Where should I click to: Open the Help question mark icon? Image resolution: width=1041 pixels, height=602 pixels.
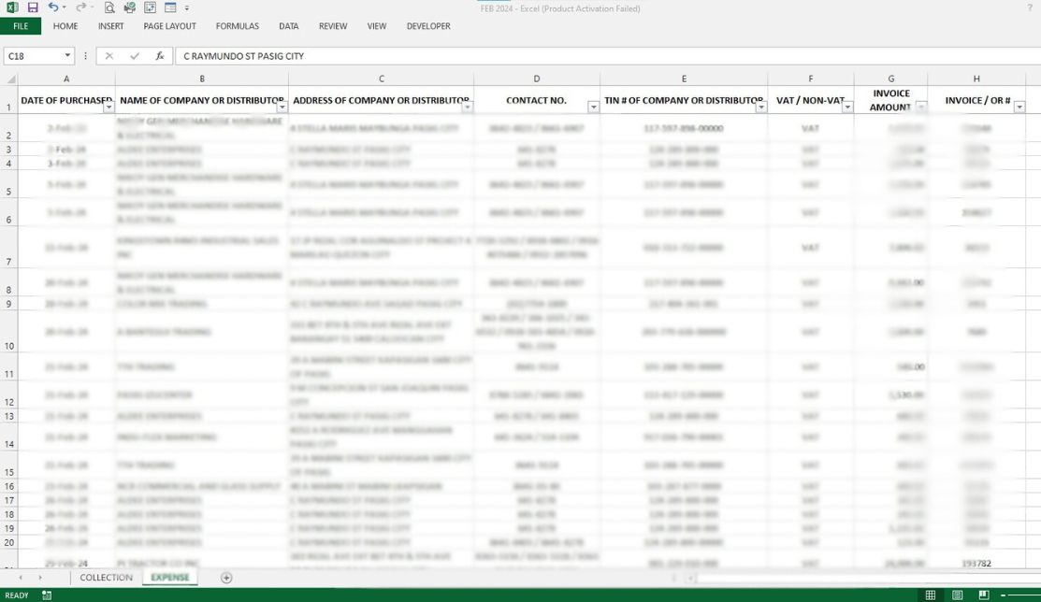pyautogui.click(x=1030, y=8)
